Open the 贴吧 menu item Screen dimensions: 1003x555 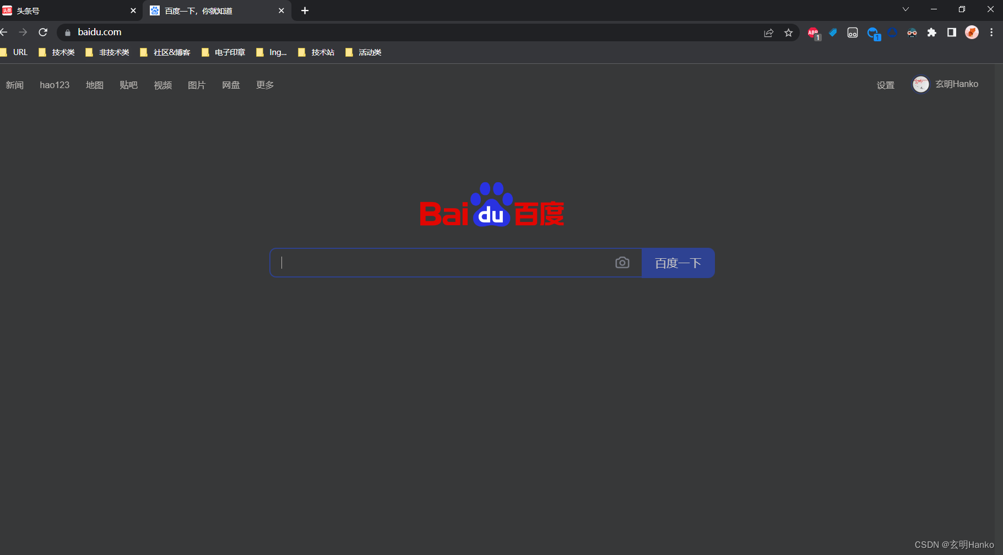pyautogui.click(x=128, y=85)
